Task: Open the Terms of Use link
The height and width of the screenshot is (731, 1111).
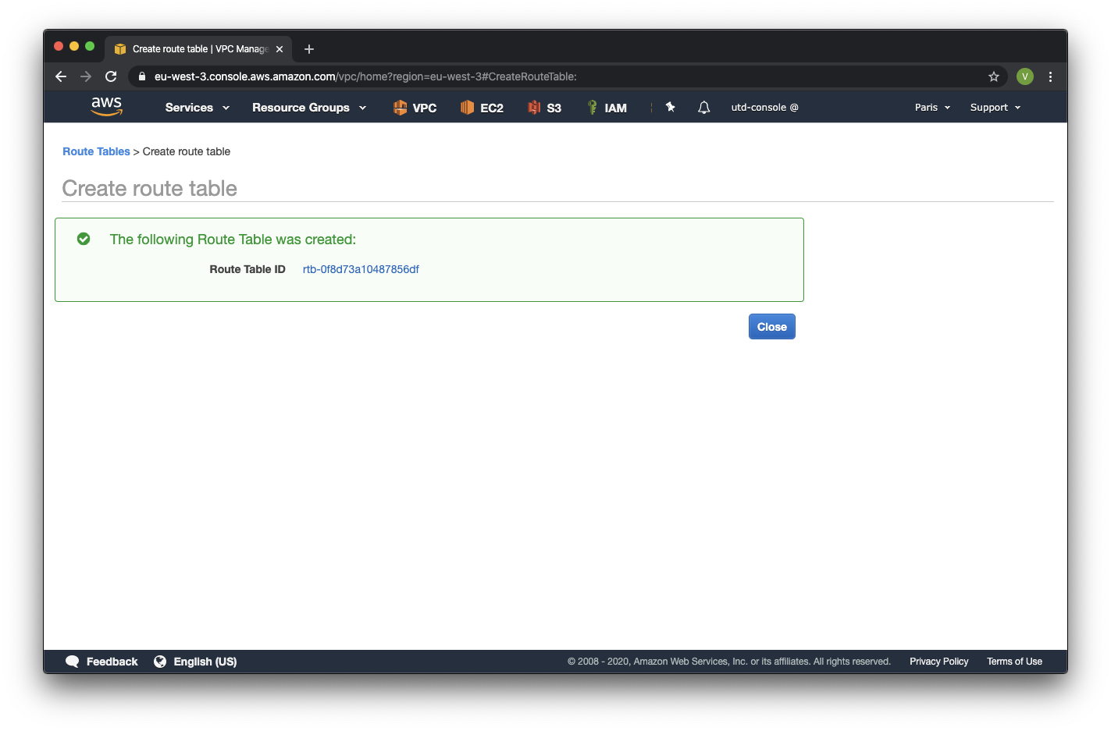Action: coord(1014,662)
